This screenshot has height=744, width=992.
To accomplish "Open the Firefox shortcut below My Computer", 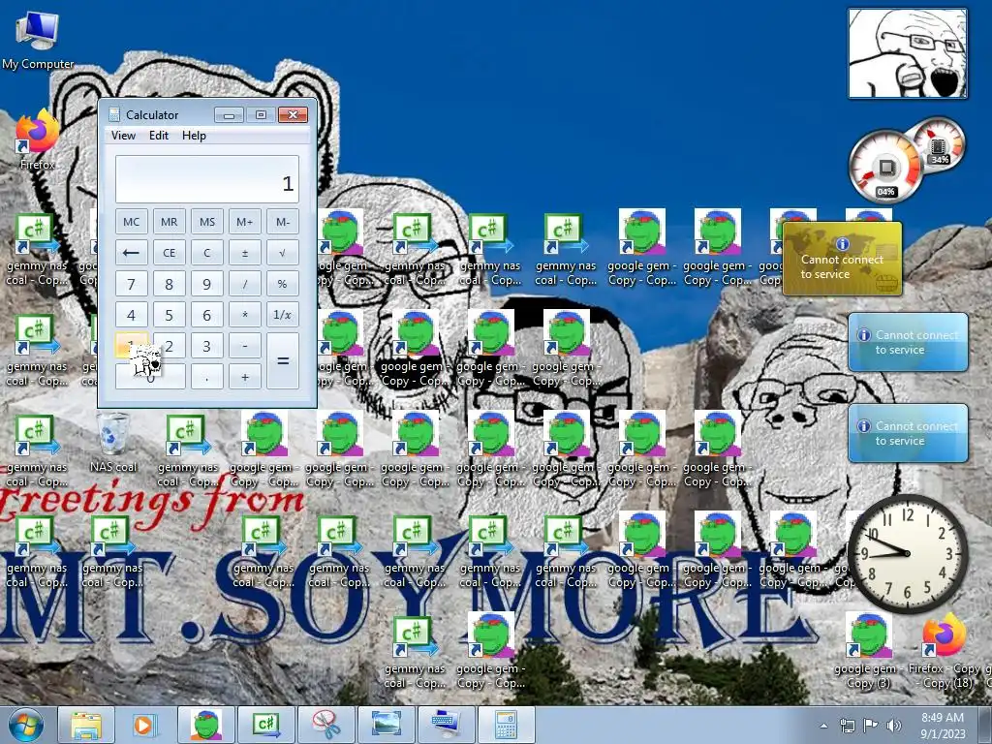I will click(x=37, y=140).
